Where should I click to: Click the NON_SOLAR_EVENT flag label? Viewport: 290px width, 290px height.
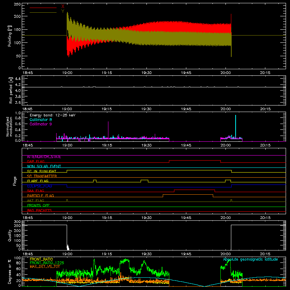click(x=44, y=166)
